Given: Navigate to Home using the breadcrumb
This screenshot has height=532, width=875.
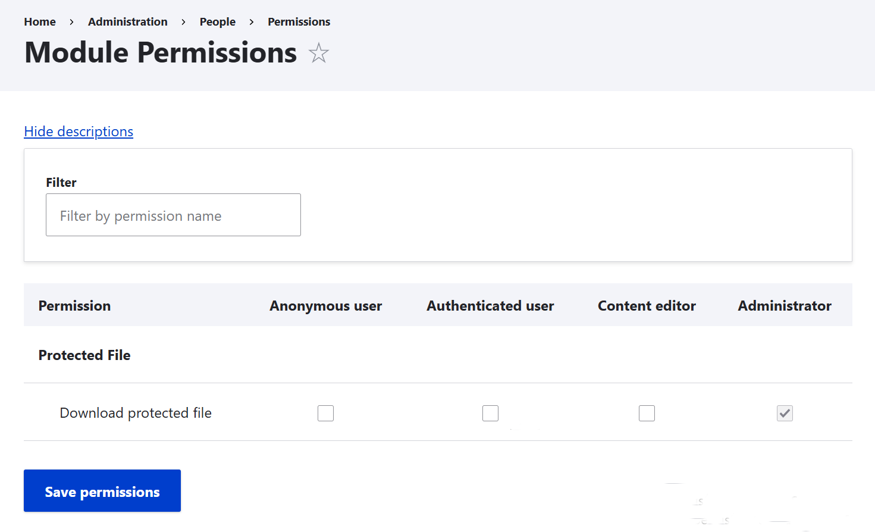Looking at the screenshot, I should coord(39,21).
